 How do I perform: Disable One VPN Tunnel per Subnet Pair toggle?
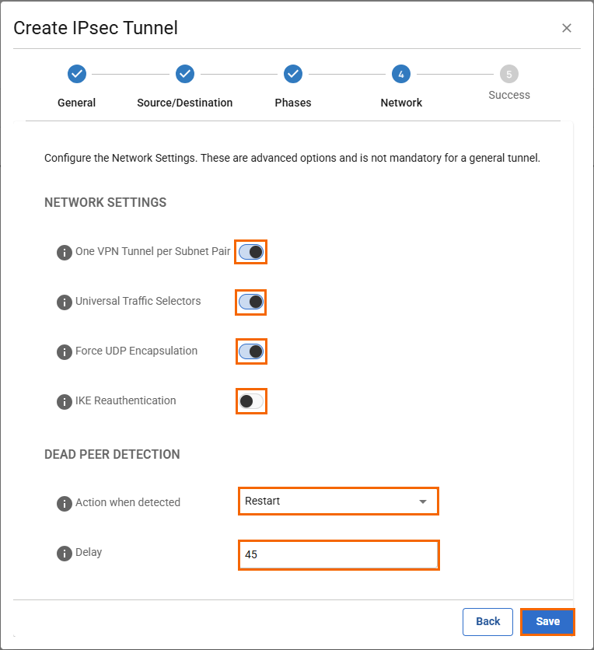(251, 252)
